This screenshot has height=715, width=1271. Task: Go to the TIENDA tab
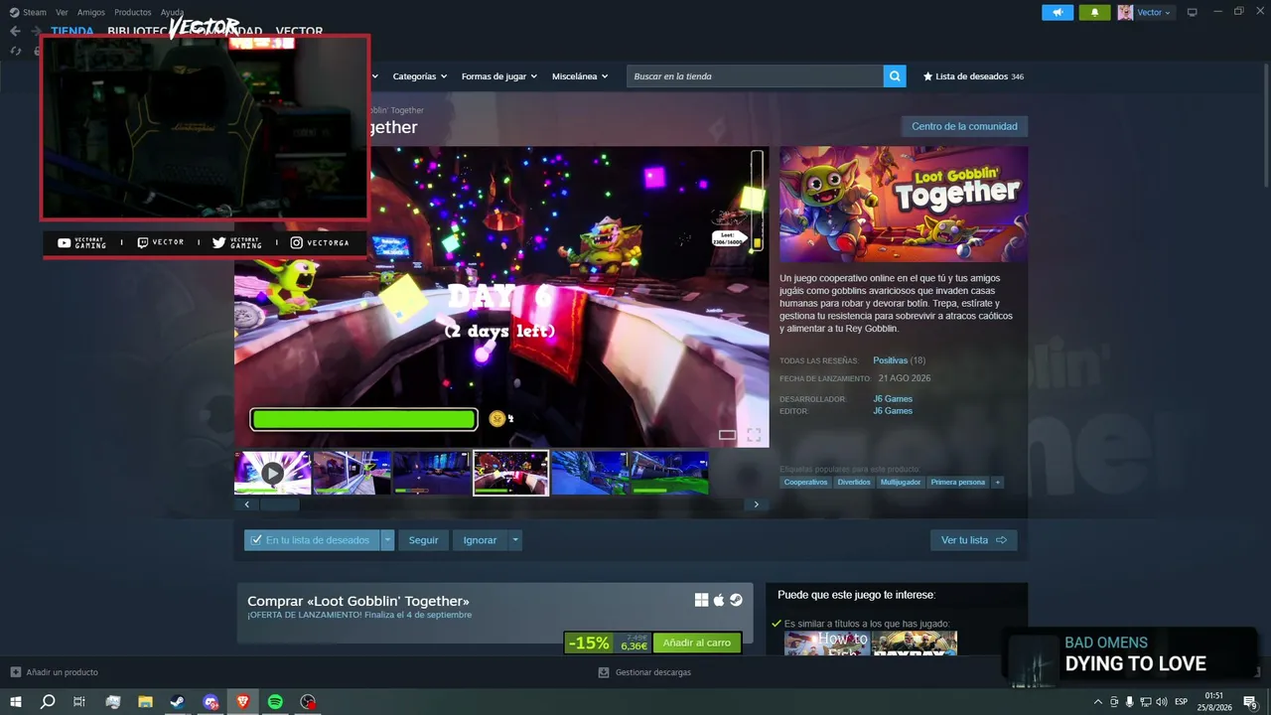tap(72, 31)
